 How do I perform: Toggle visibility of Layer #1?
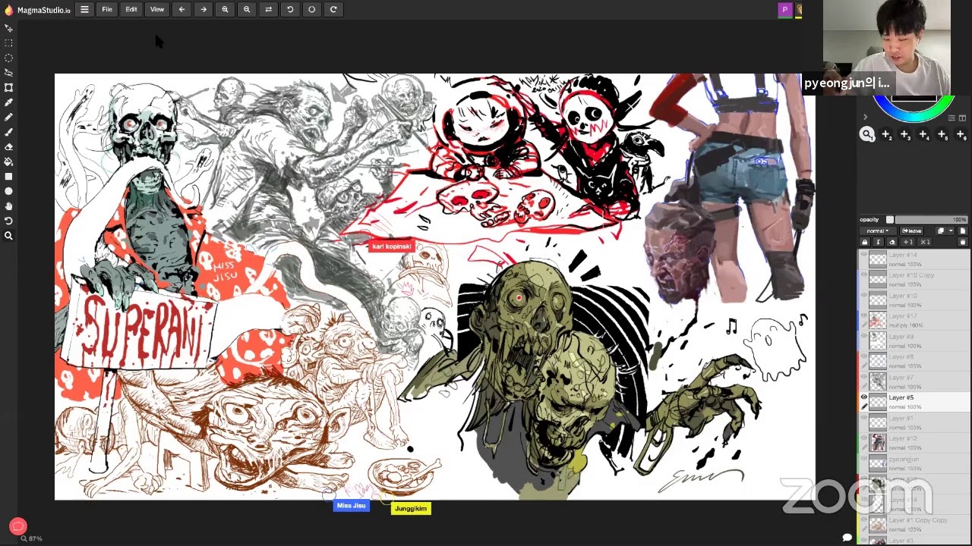click(x=863, y=418)
